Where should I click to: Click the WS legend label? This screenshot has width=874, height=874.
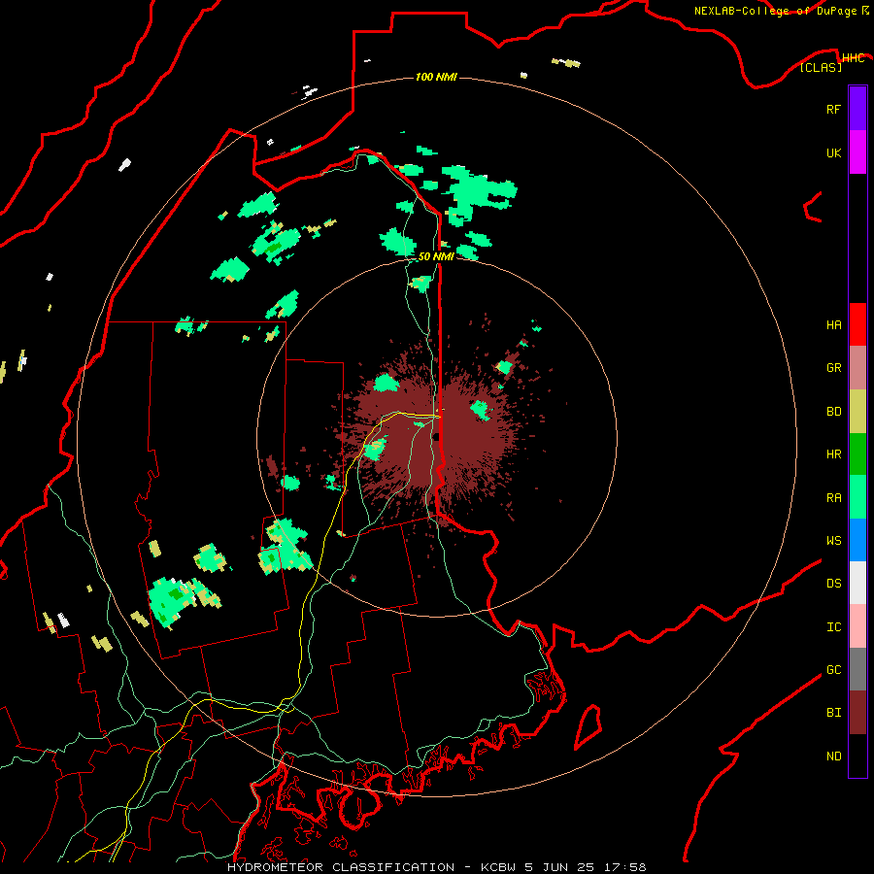click(833, 540)
